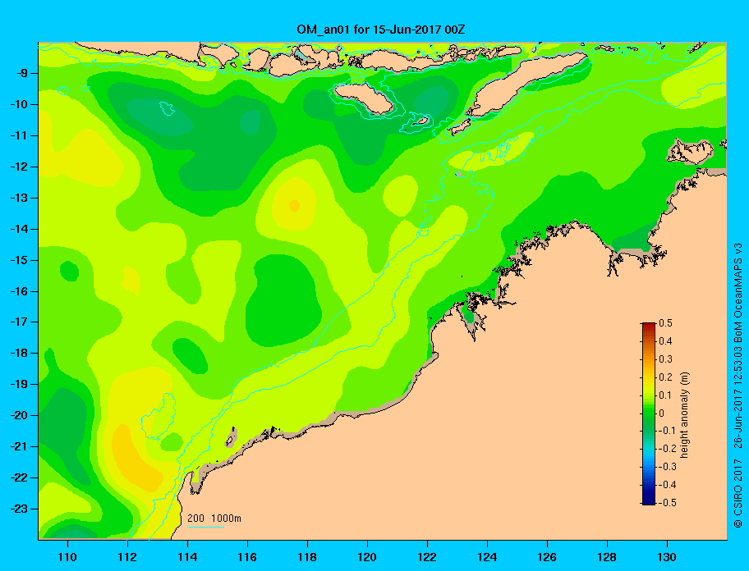Click the "110" longitude axis label
The width and height of the screenshot is (749, 571).
tap(67, 557)
